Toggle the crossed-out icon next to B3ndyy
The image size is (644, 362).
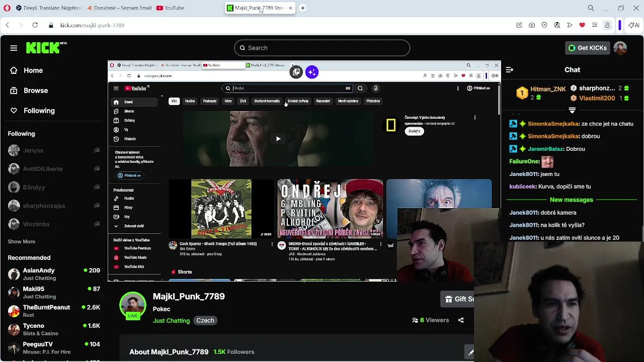(x=97, y=187)
